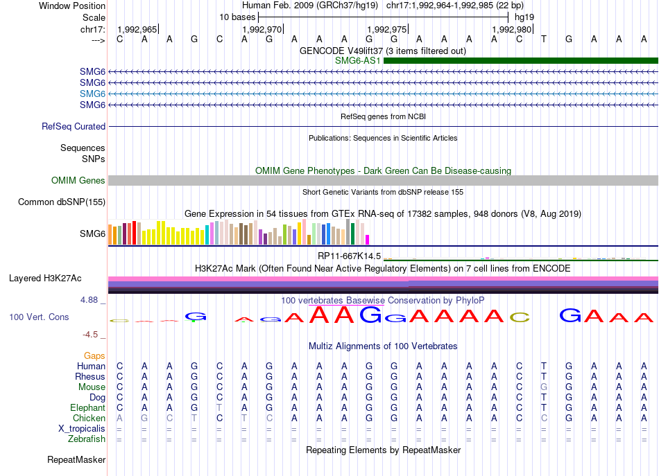The image size is (659, 476).
Task: Open the OMIM Gene Phenotypes title link
Action: coord(383,171)
